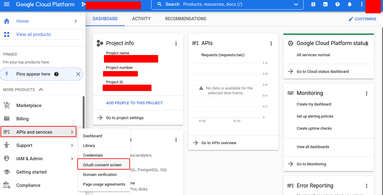
Task: Switch to the ACTIVITY tab
Action: [141, 18]
